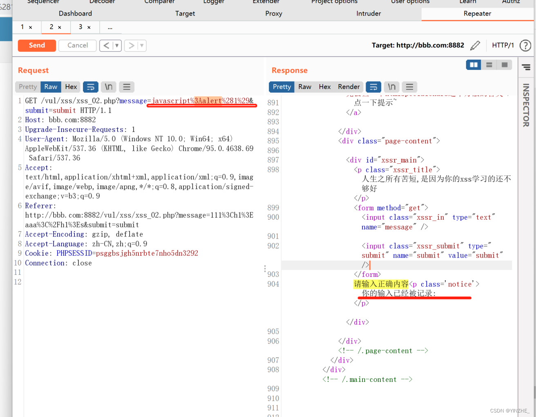
Task: Open the next-request history dropdown arrow
Action: click(142, 45)
